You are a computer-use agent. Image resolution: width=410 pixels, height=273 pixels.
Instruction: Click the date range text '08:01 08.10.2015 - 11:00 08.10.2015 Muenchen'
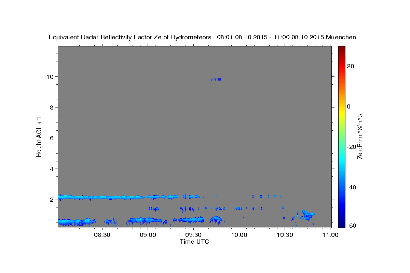[287, 37]
